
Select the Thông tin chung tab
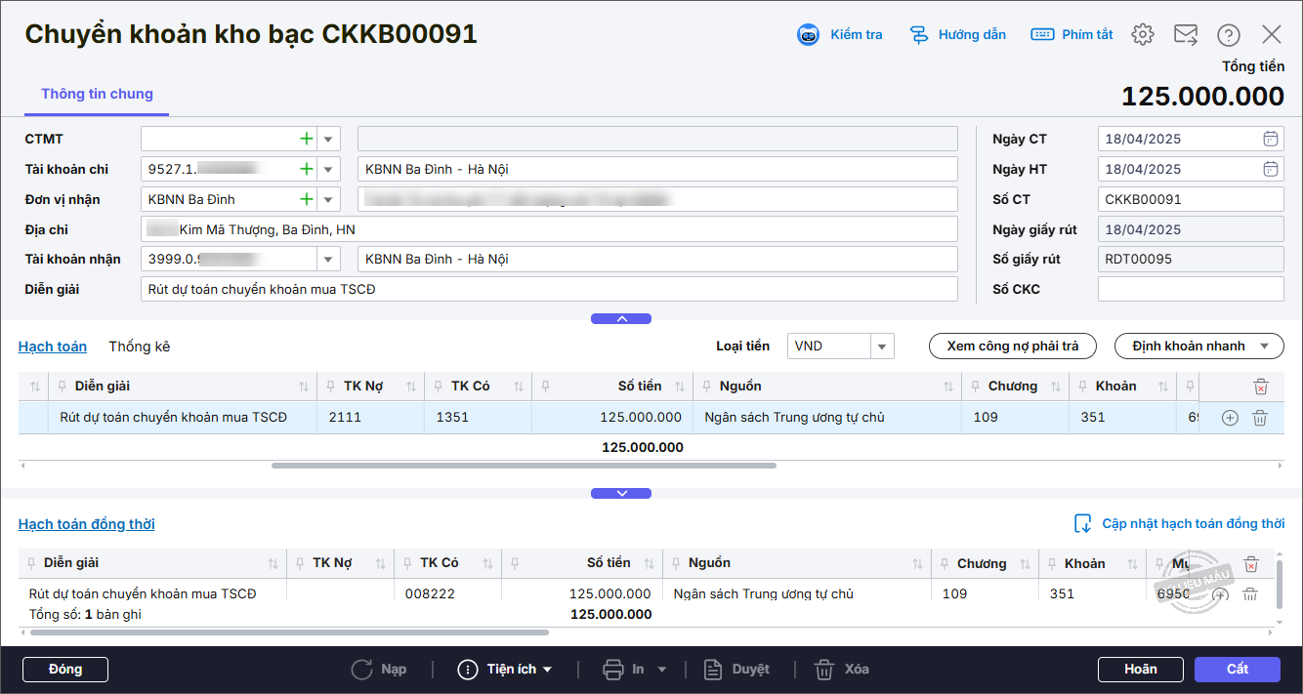click(x=97, y=95)
